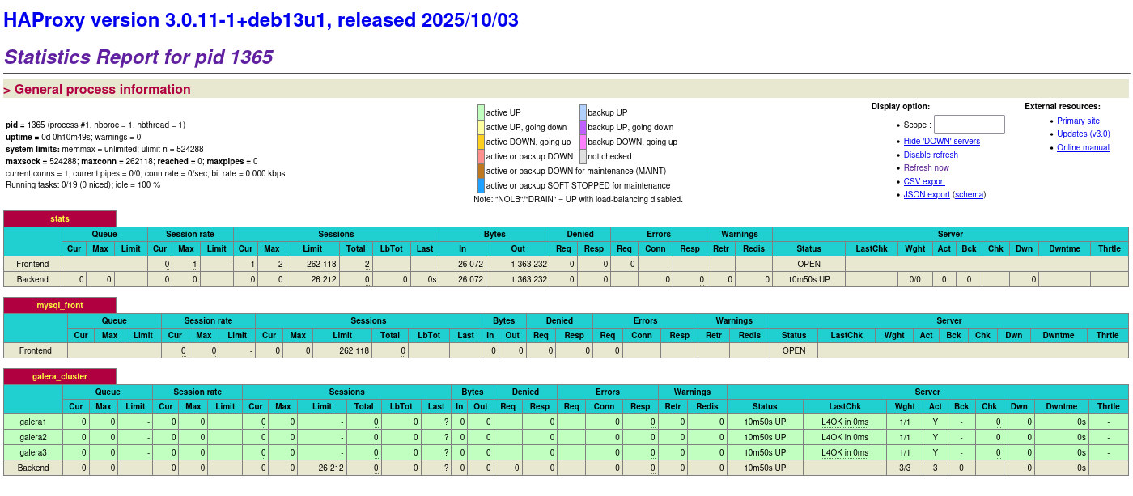
Task: Click the Refresh now link
Action: pos(926,168)
